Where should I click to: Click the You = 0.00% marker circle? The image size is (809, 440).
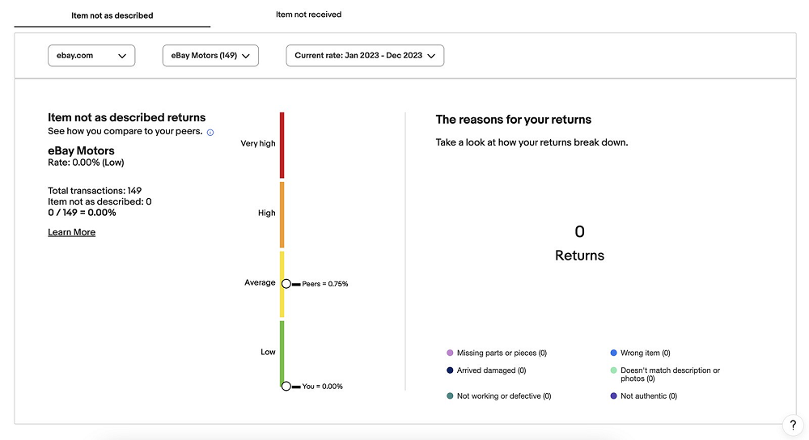tap(286, 386)
